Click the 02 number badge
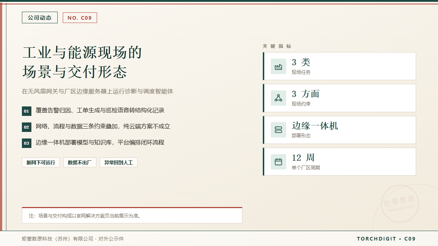This screenshot has width=438, height=246. (x=27, y=127)
